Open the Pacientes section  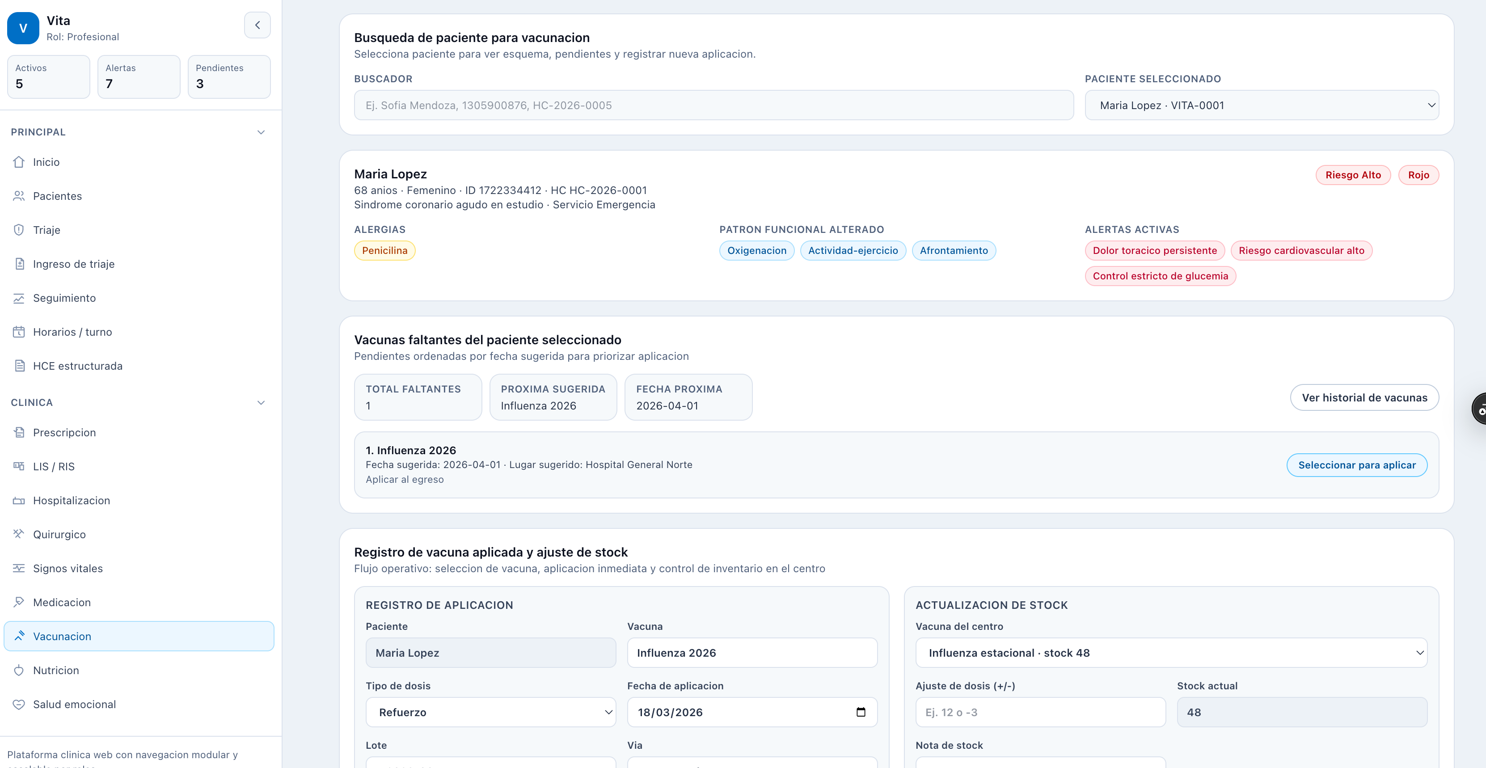click(139, 196)
